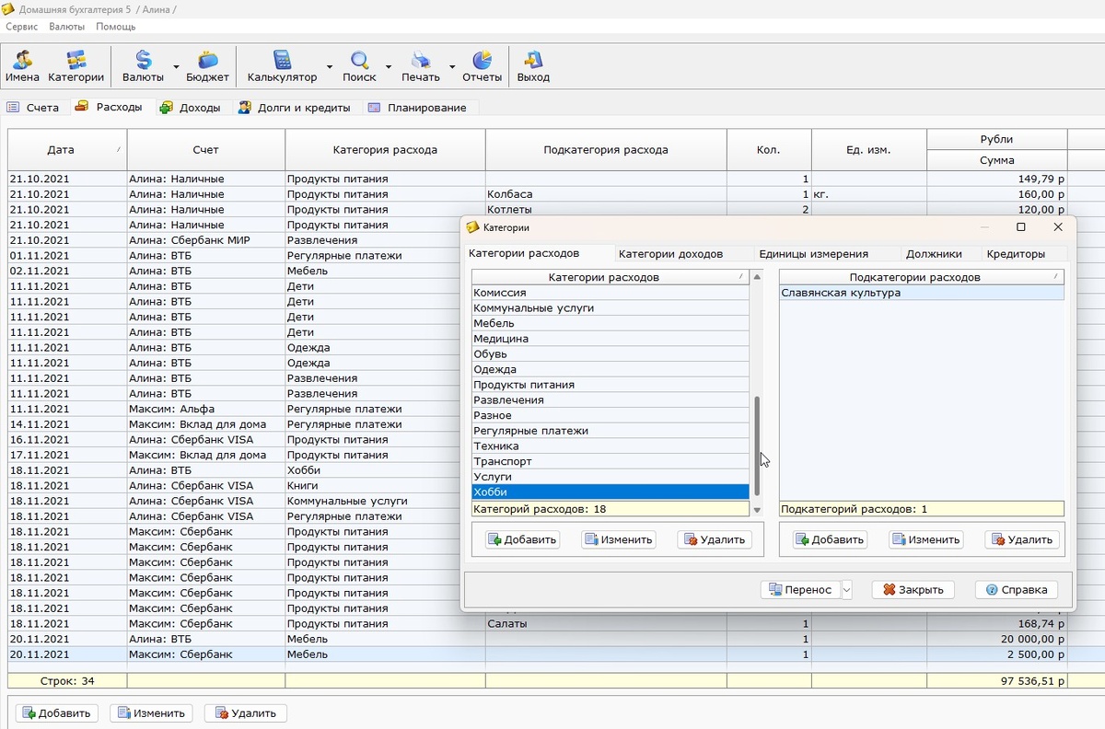Switch to the Планирование tab
Image resolution: width=1105 pixels, height=729 pixels.
(417, 108)
